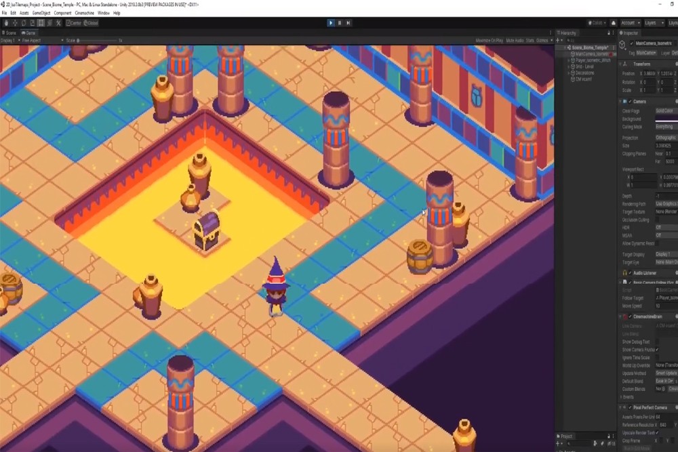Open the Assets menu

point(24,13)
